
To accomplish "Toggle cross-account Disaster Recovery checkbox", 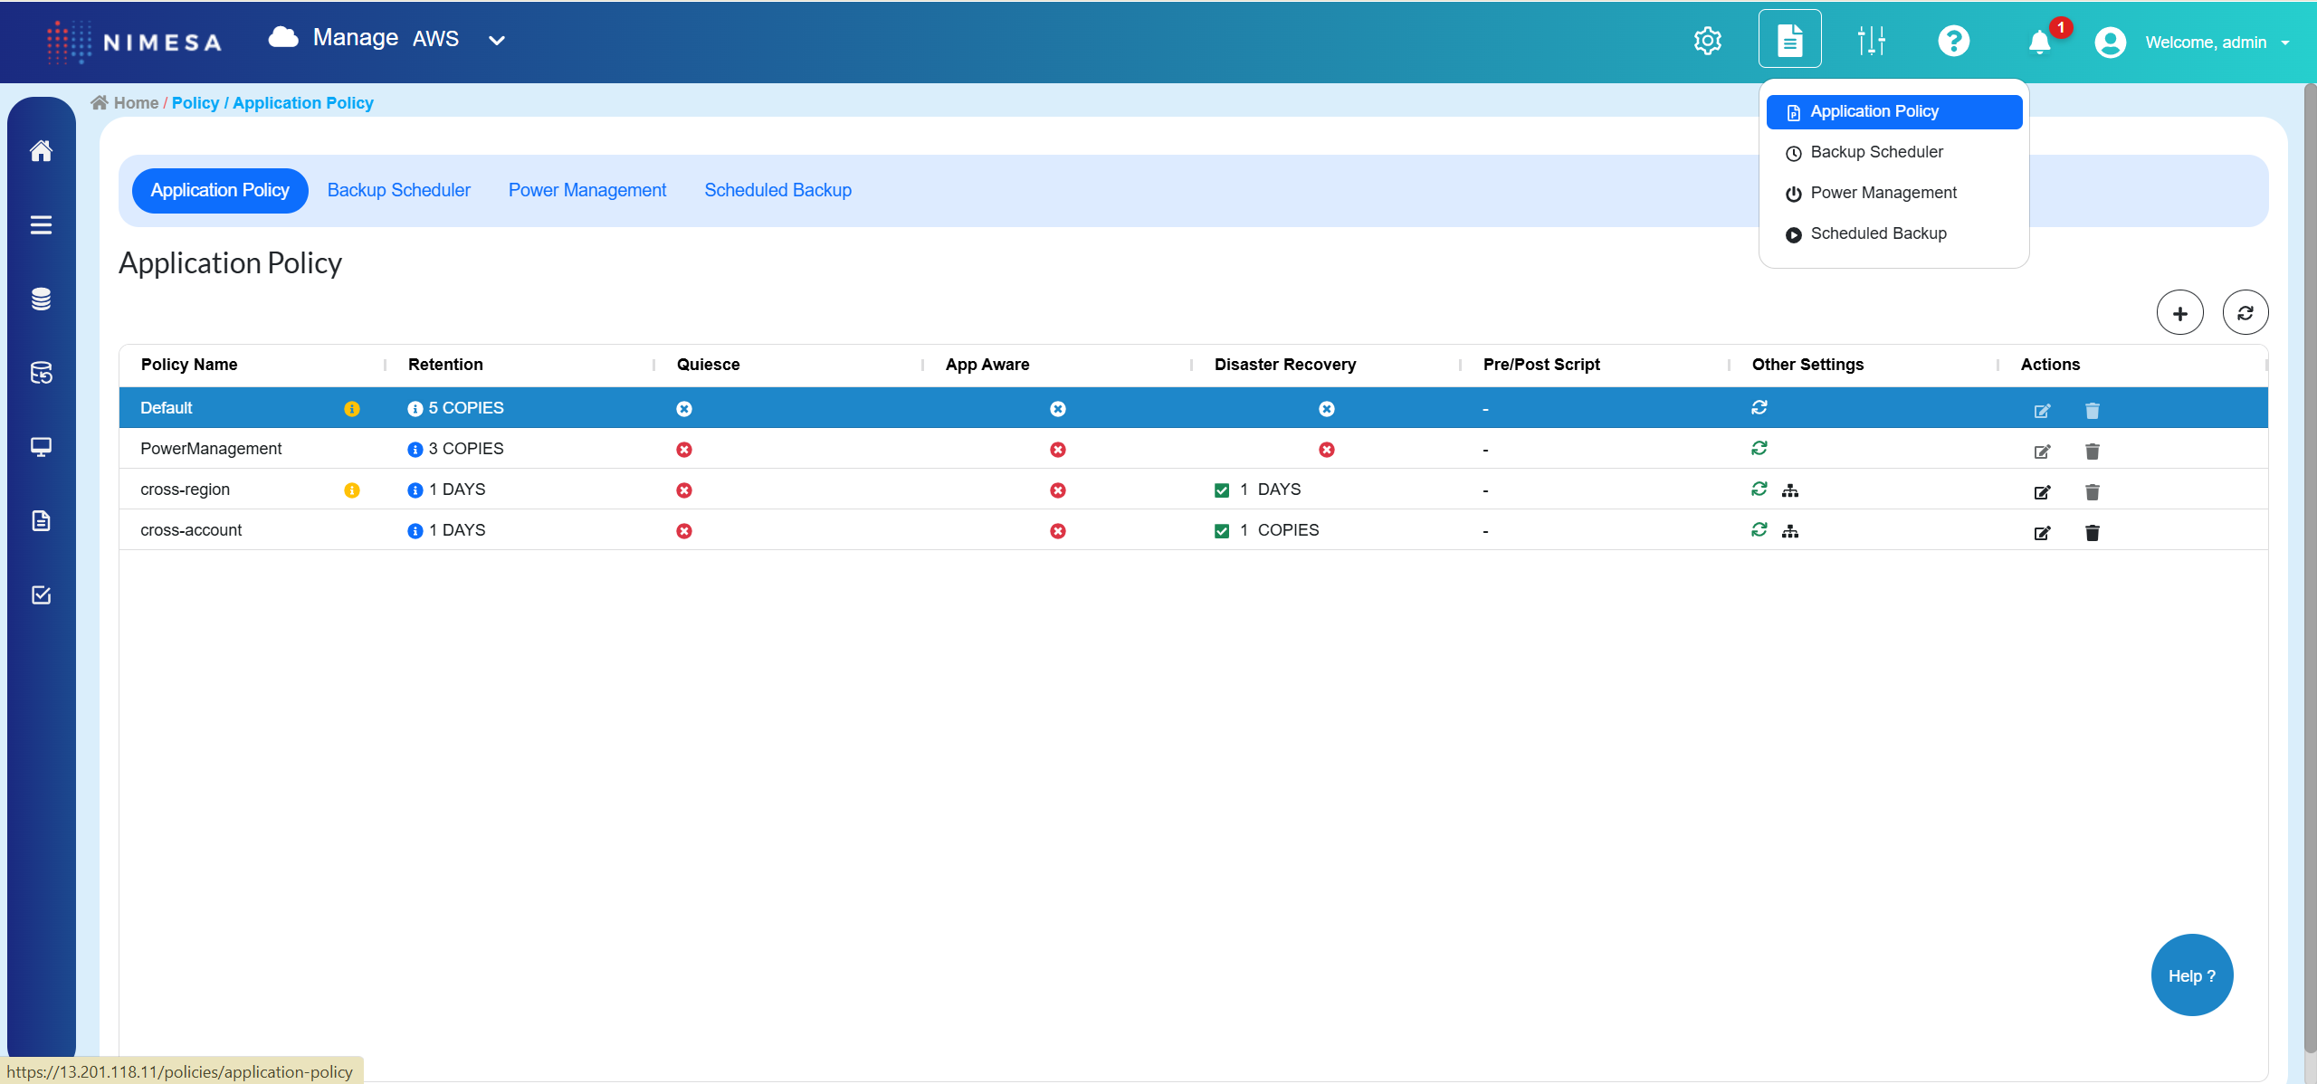I will [x=1222, y=531].
